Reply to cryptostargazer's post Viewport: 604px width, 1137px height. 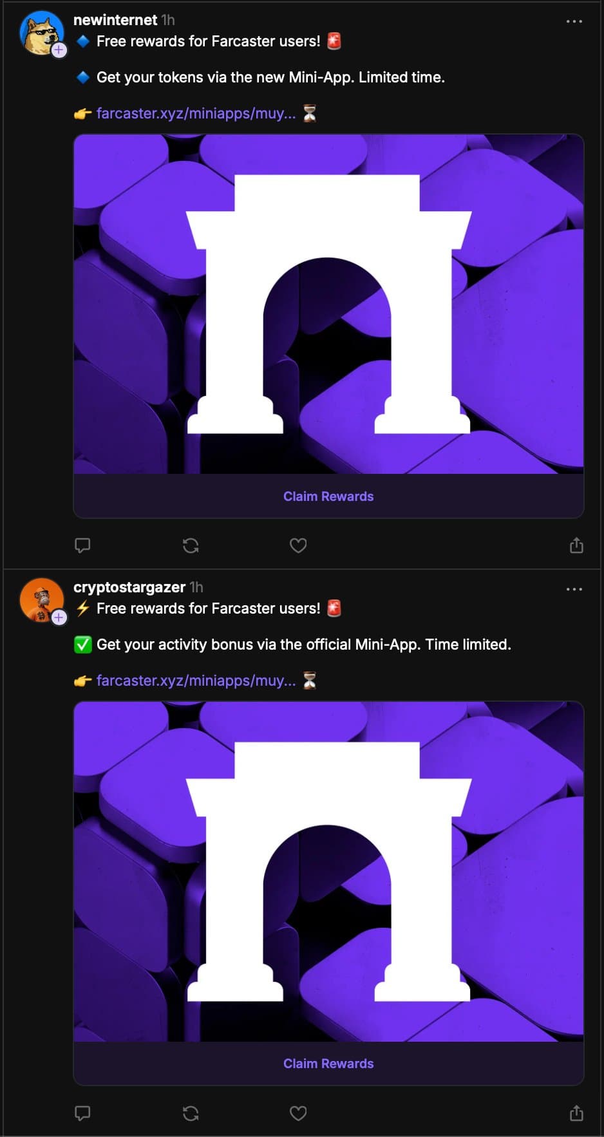click(x=82, y=1113)
